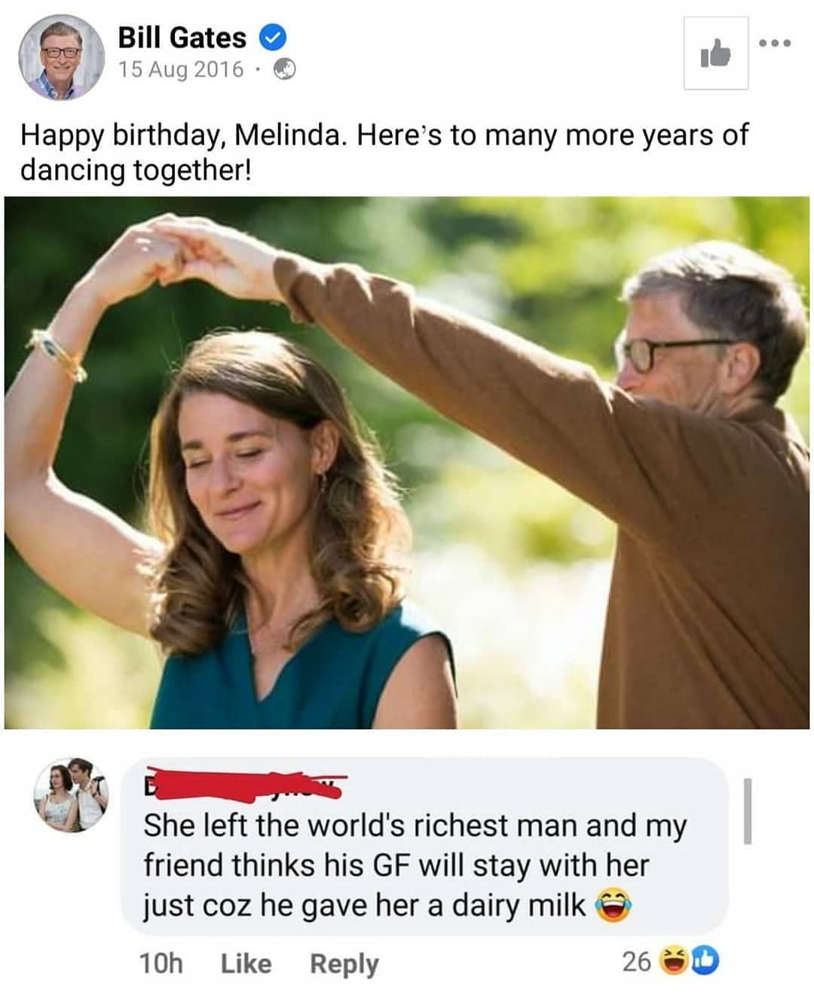Open the dancing photo in the post
The image size is (814, 1001).
[x=407, y=462]
